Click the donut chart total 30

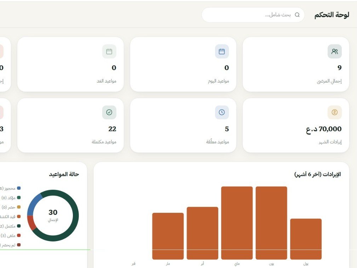[x=53, y=212]
